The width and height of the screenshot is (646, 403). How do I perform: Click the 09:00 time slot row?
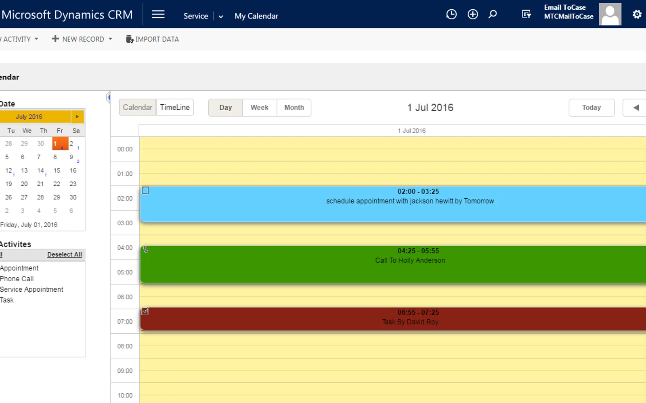pos(393,370)
